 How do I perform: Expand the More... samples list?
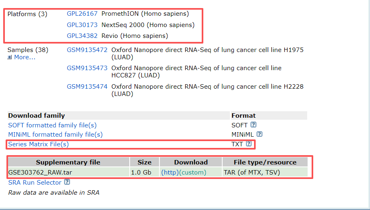coord(25,57)
